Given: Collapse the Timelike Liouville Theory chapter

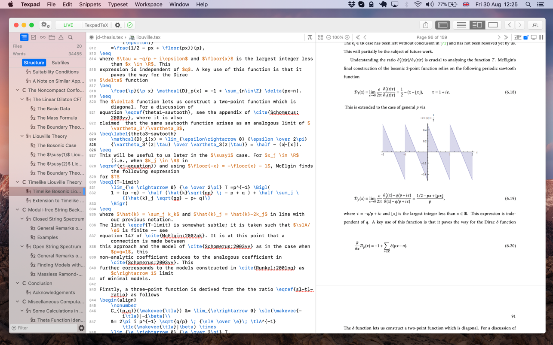Looking at the screenshot, I should tap(18, 182).
